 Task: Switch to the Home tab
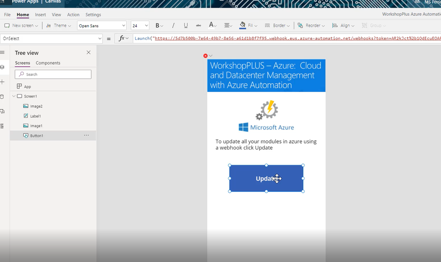[x=23, y=15]
